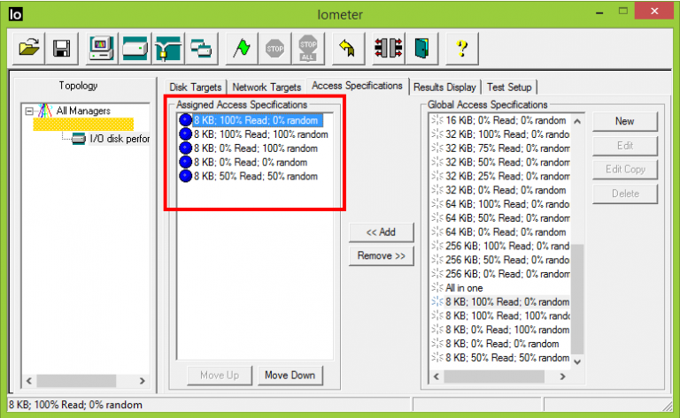
Task: Click the Open test configuration file icon
Action: [x=31, y=49]
